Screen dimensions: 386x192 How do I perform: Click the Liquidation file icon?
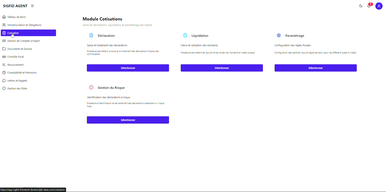click(x=185, y=35)
